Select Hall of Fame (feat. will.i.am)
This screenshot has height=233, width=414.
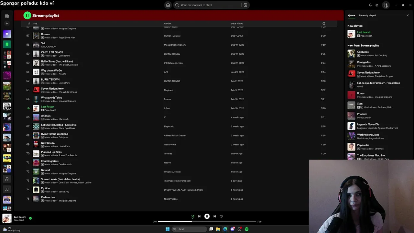tap(57, 61)
